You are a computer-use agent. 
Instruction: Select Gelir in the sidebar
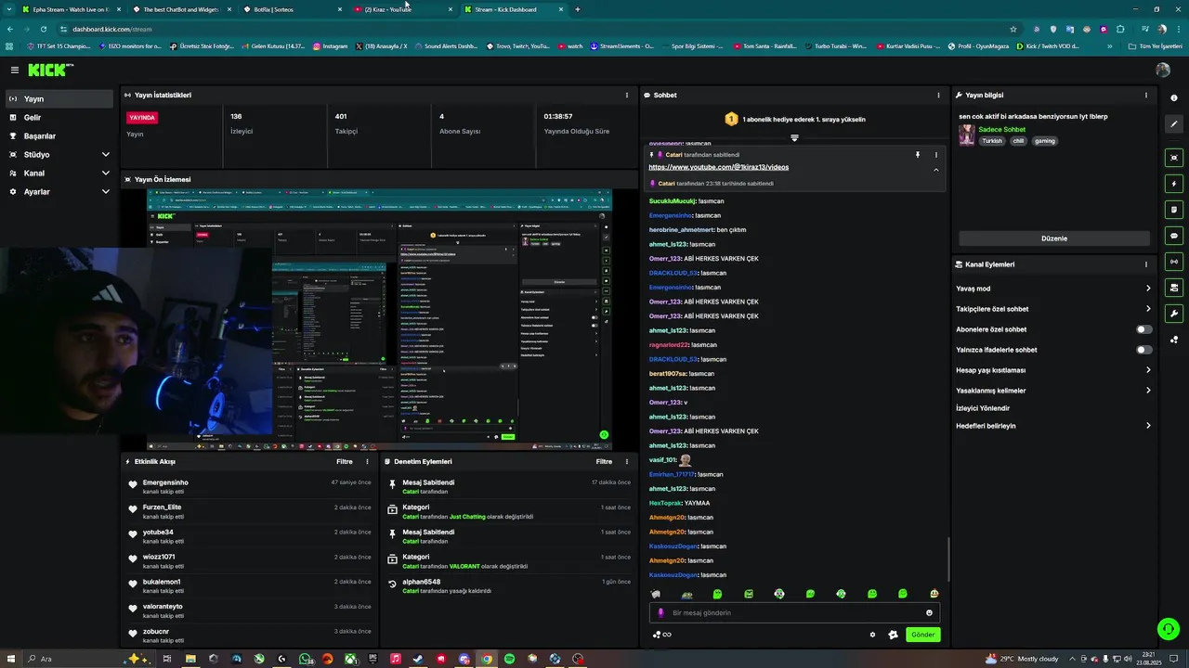[58, 117]
